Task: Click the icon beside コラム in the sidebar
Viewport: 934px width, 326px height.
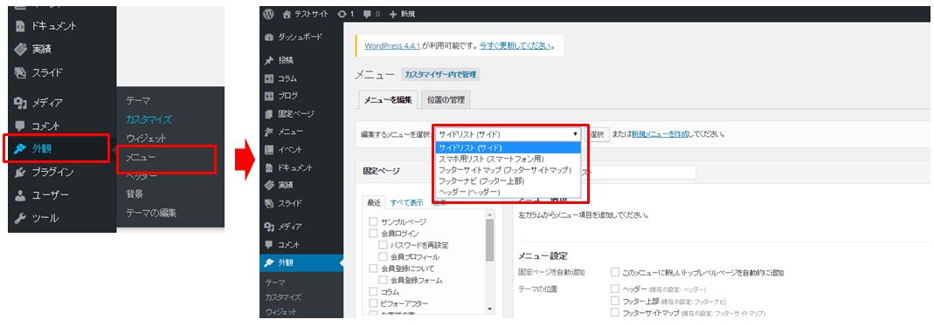Action: point(269,78)
